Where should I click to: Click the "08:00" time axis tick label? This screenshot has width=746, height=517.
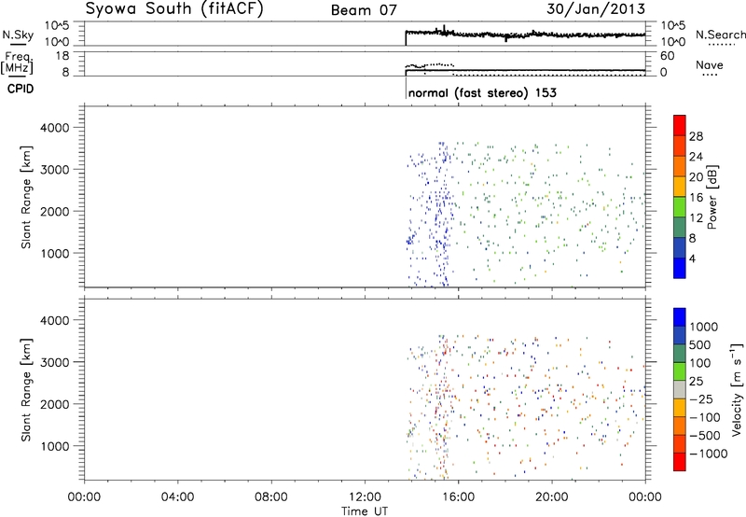(x=271, y=497)
